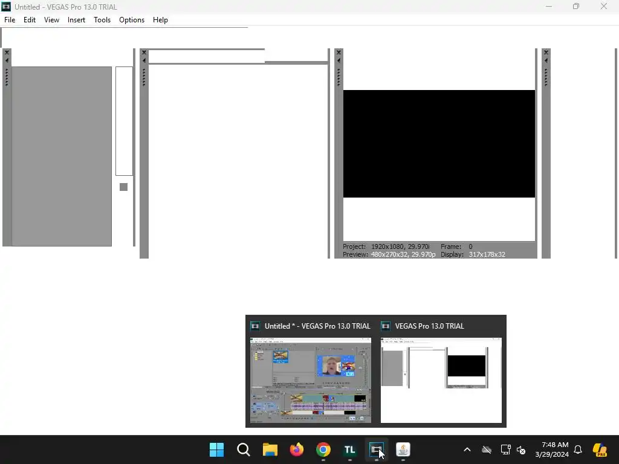Viewport: 619px width, 464px height.
Task: Open the Options menu
Action: (131, 20)
